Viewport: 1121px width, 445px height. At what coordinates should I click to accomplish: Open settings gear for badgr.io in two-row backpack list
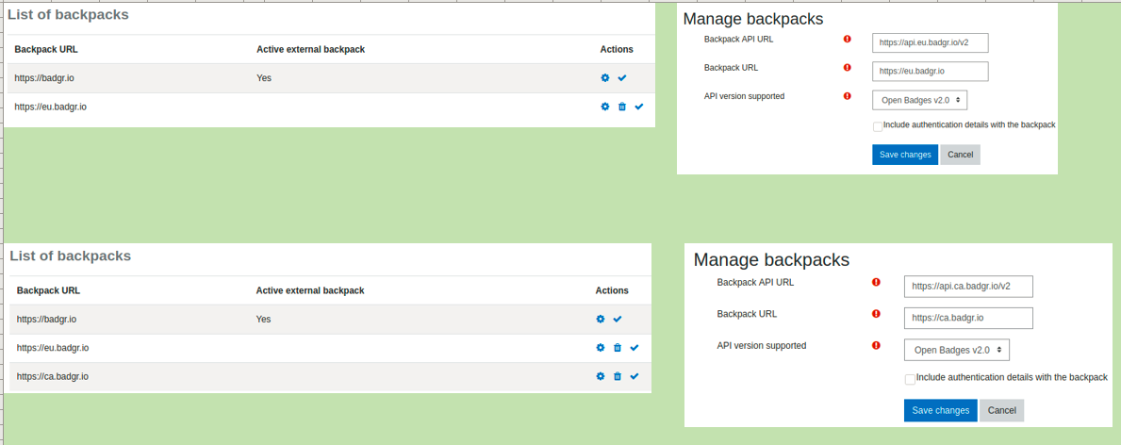coord(605,78)
